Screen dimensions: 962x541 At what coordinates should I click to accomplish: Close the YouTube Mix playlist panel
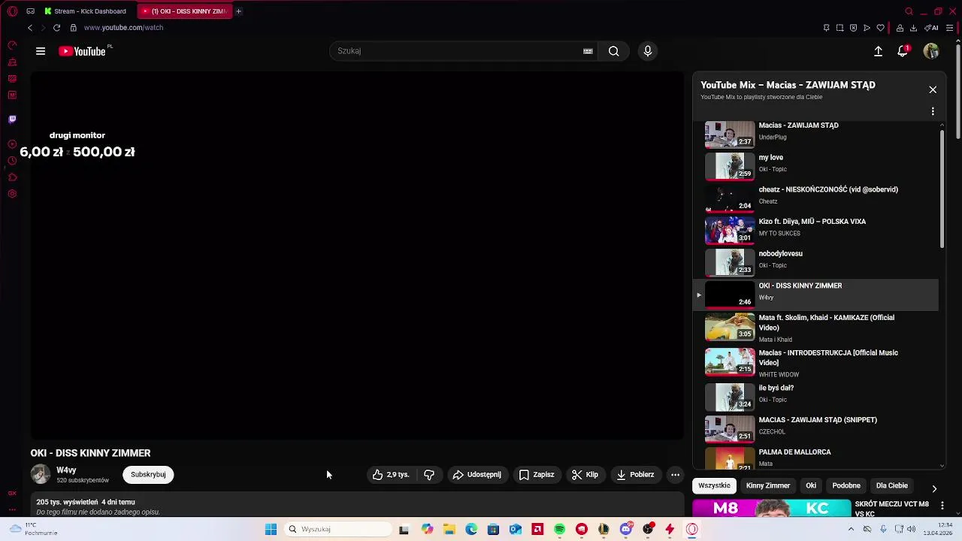(x=933, y=89)
